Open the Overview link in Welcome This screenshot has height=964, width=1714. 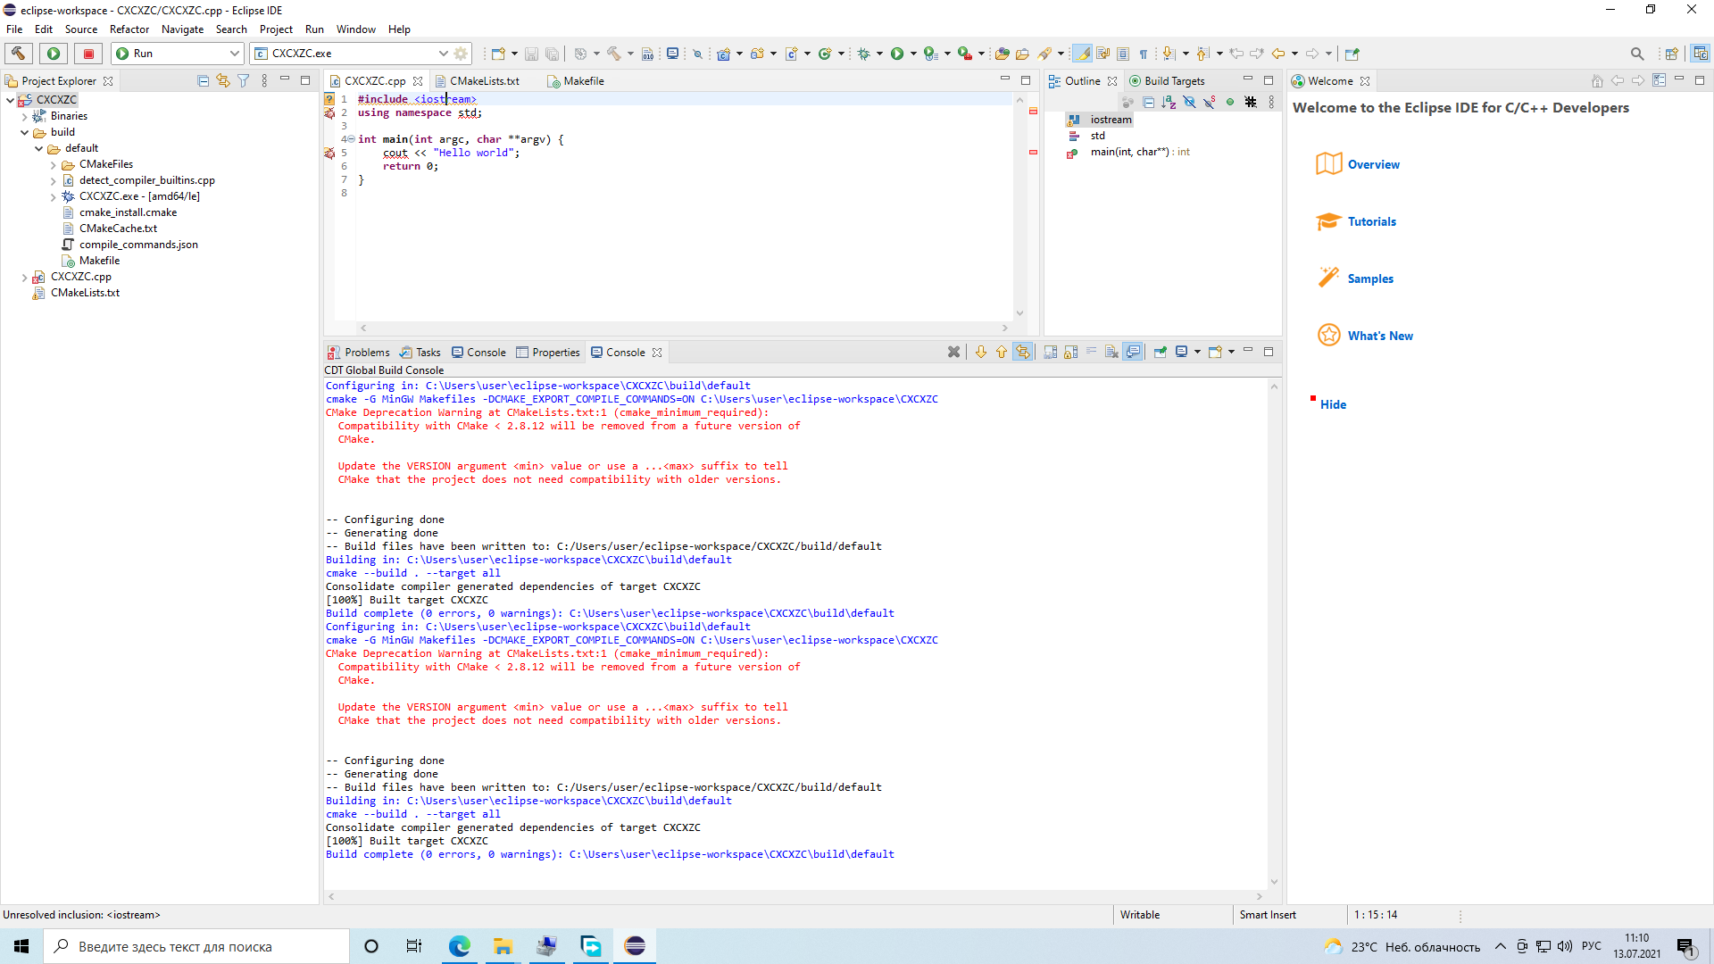1373,165
